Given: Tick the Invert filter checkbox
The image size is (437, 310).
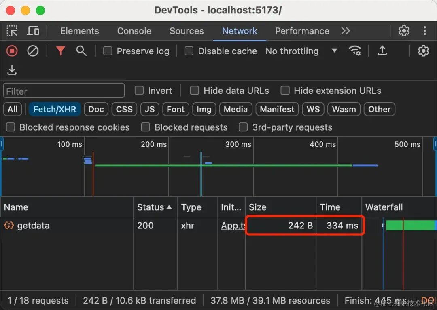Looking at the screenshot, I should click(139, 91).
